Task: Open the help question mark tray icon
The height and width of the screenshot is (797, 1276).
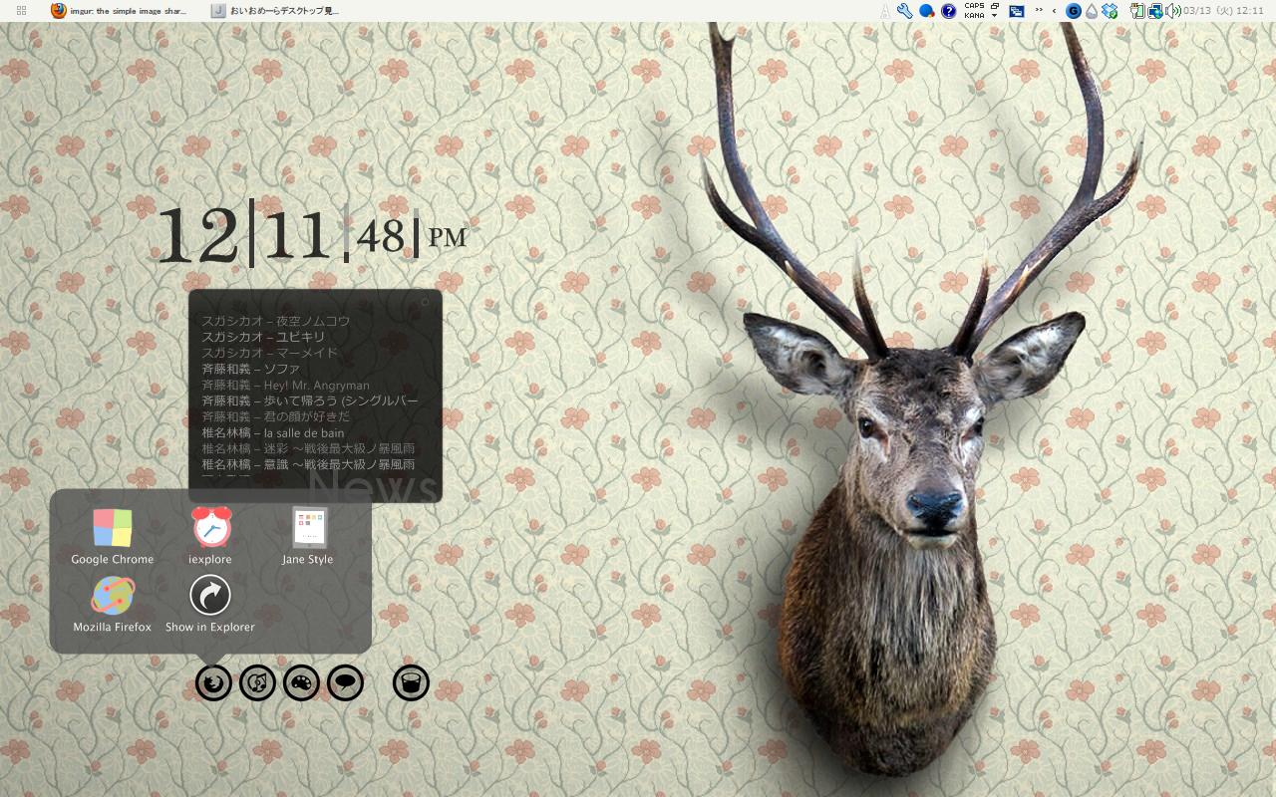Action: click(948, 11)
